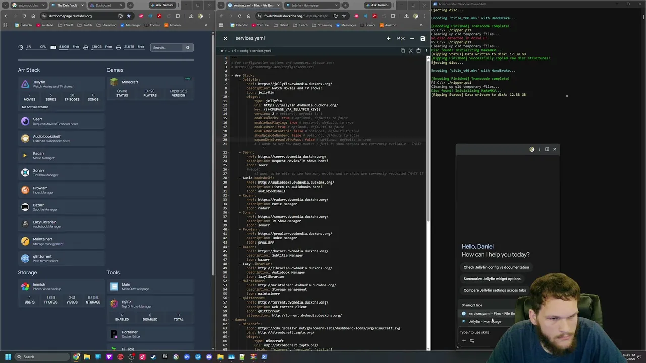
Task: Open the tab search dropdown in left browser
Action: click(4, 5)
